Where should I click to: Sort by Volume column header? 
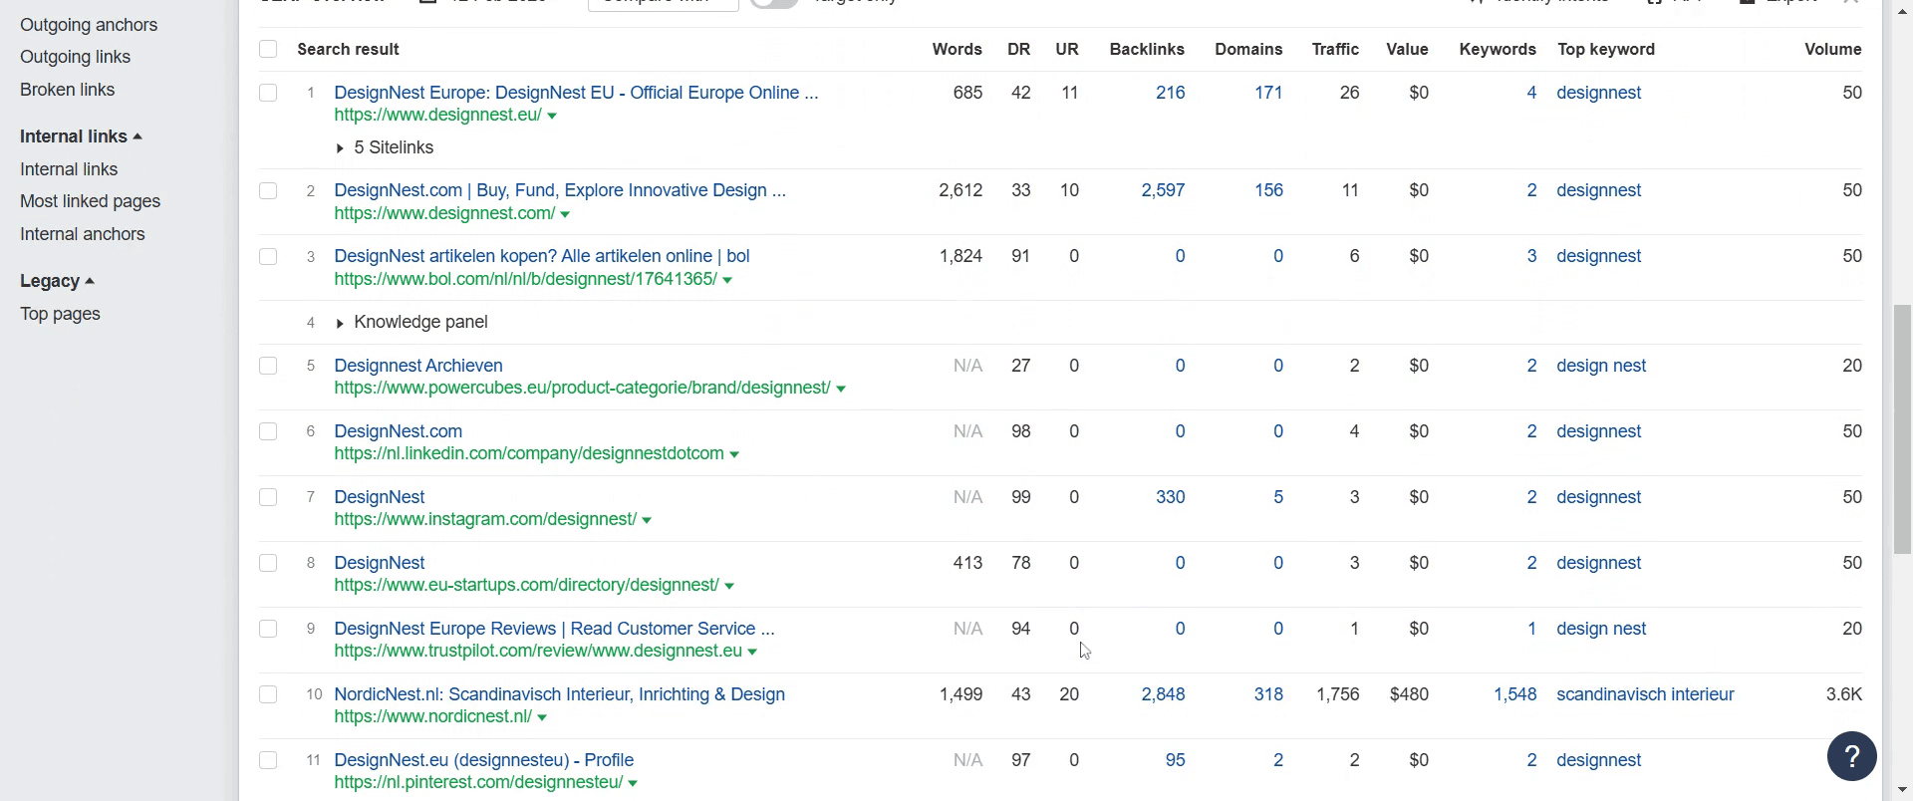1833,49
